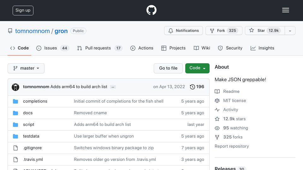This screenshot has height=170, width=303.
Task: Click the completions folder icon
Action: tap(15, 101)
